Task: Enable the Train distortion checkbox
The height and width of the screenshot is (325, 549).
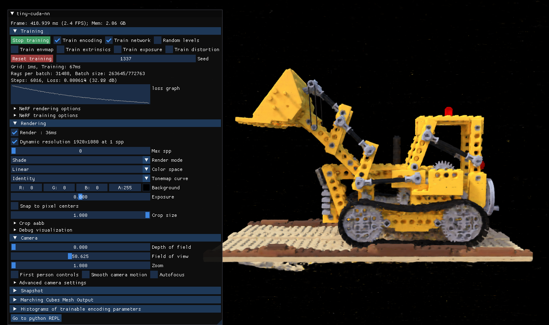Action: coord(169,50)
